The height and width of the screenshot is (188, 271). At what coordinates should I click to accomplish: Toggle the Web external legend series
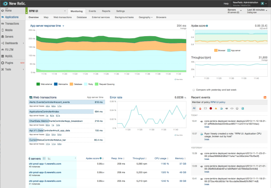click(44, 84)
